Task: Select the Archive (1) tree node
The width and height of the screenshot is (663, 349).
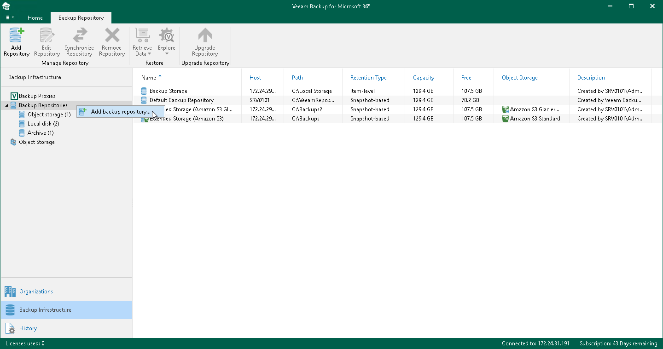Action: click(41, 133)
